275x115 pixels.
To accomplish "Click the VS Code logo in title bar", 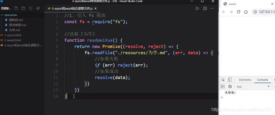I will pyautogui.click(x=1, y=1).
